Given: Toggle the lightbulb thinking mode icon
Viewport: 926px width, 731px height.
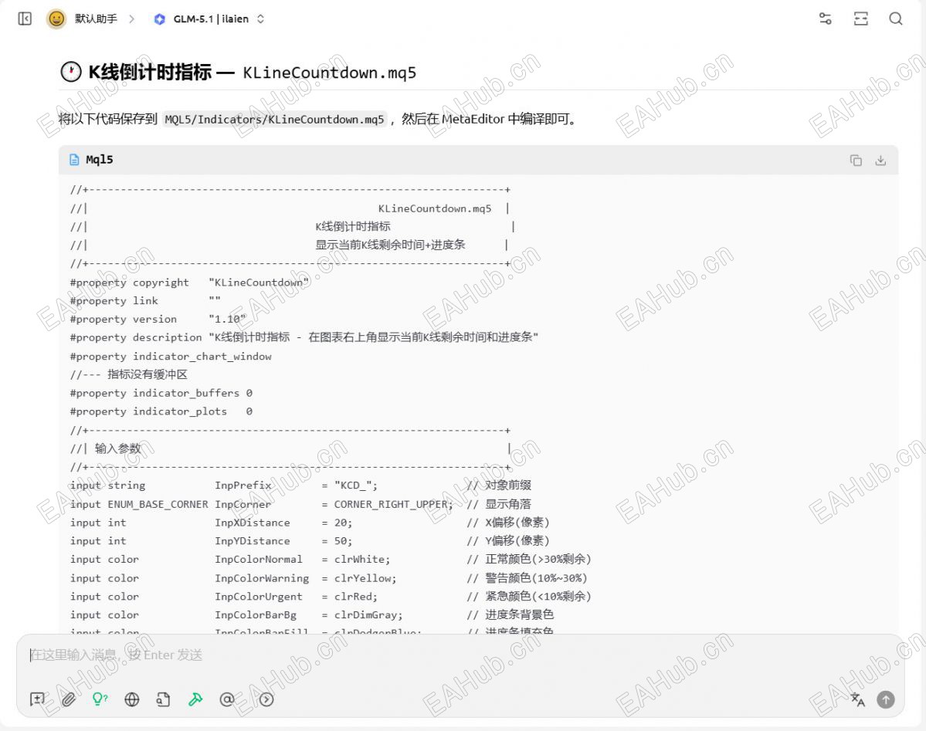Looking at the screenshot, I should (x=100, y=699).
